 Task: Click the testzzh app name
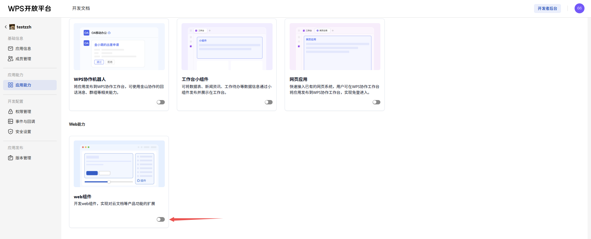click(x=24, y=27)
